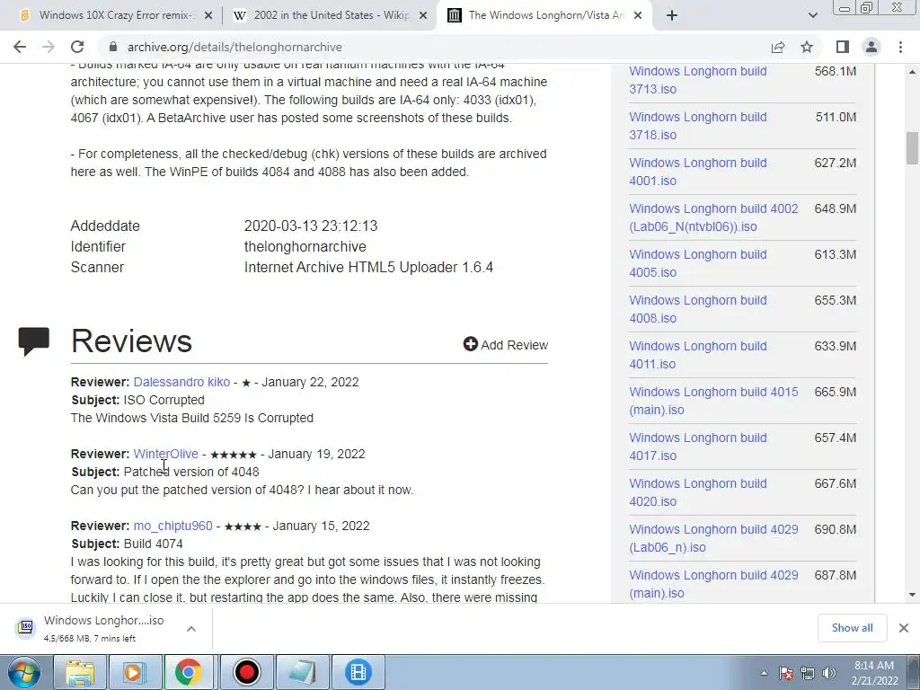Click the network tray icon
Image resolution: width=920 pixels, height=690 pixels.
click(808, 673)
